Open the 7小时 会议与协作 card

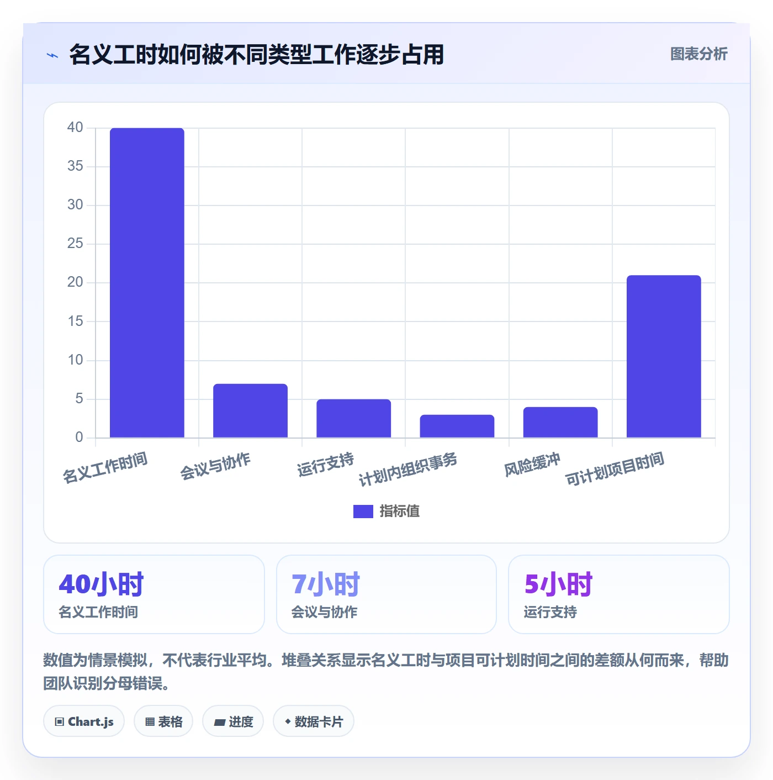386,594
